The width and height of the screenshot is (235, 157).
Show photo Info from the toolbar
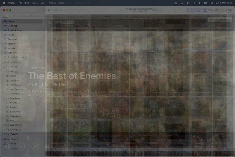(x=199, y=10)
